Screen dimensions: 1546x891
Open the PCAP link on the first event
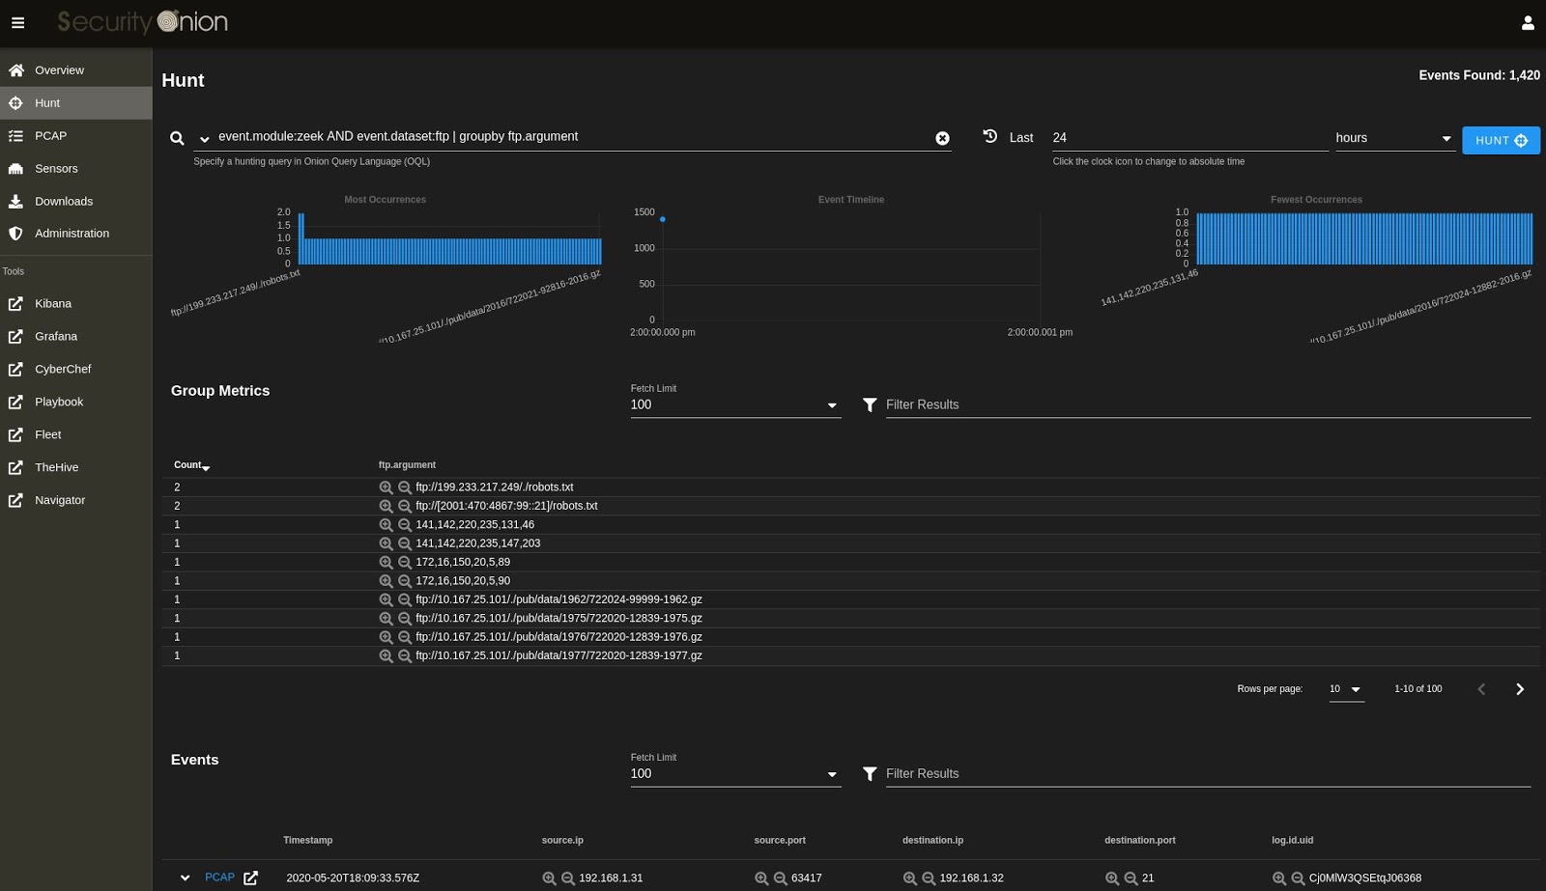[x=219, y=877]
